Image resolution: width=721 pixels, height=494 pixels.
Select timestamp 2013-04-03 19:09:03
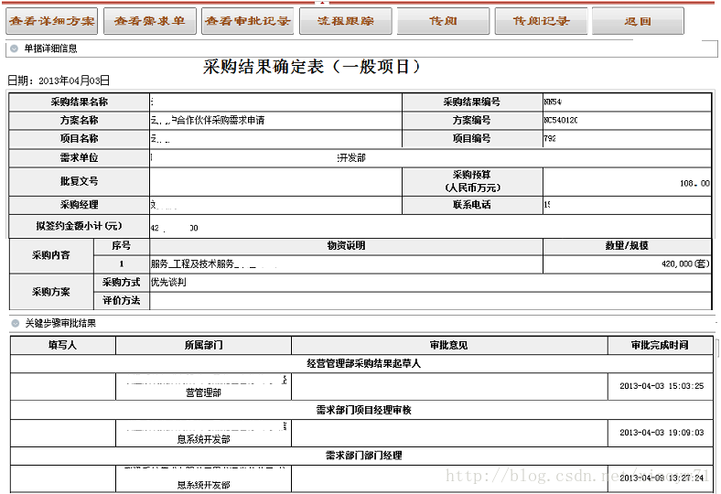click(662, 433)
